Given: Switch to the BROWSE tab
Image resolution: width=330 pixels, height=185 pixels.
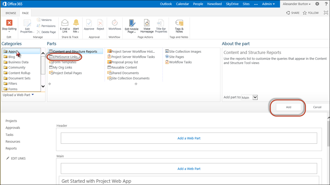Looking at the screenshot, I should pyautogui.click(x=11, y=13).
